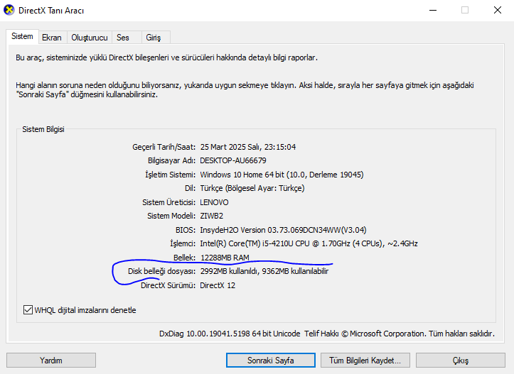Open the Oluşturucu tab

(x=89, y=38)
